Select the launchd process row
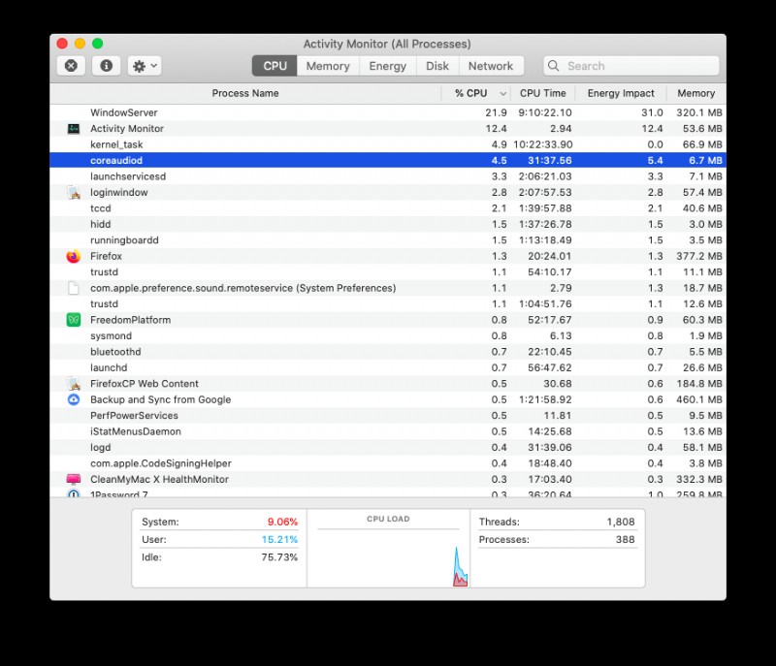 coord(388,367)
